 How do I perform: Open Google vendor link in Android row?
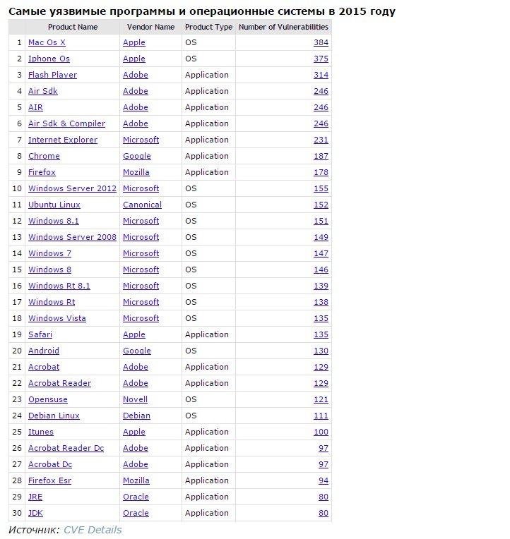pyautogui.click(x=136, y=351)
